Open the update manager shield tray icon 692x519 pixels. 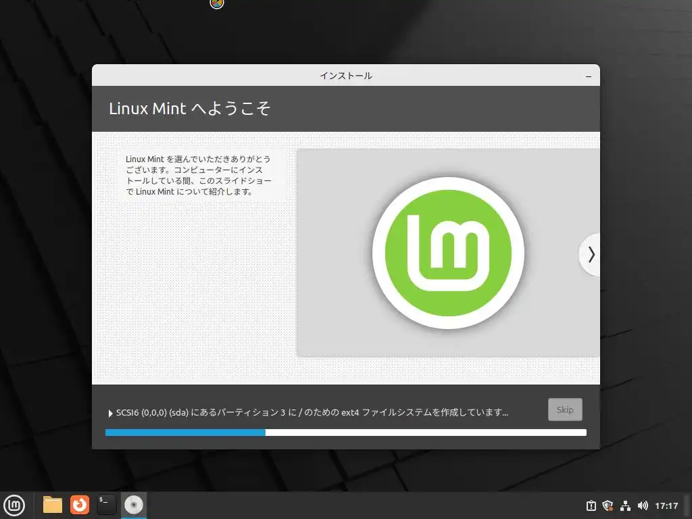608,505
